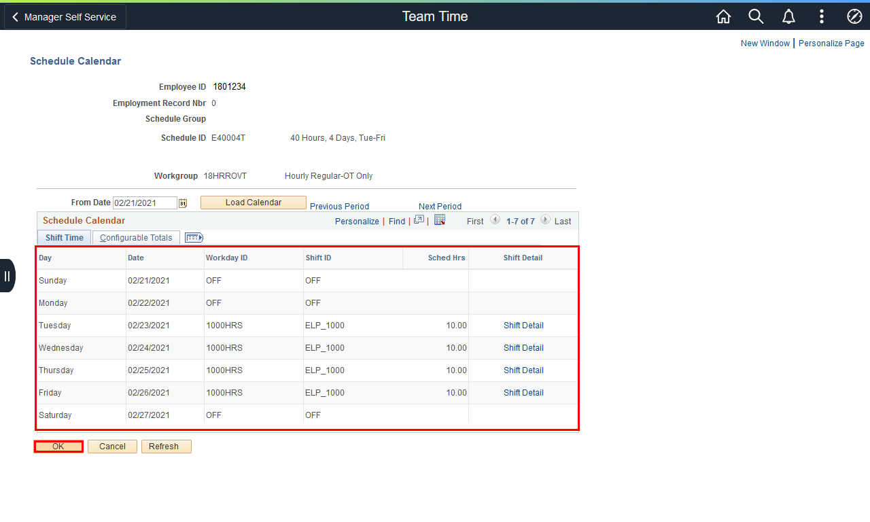
Task: Click the Show previous row arrow
Action: 495,220
